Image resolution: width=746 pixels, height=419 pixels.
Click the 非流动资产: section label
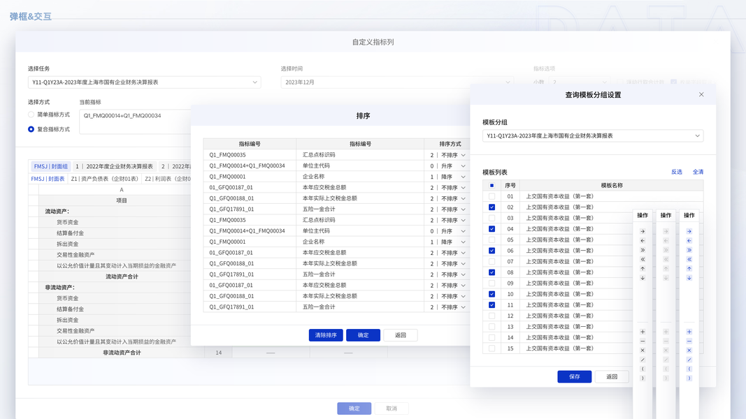60,288
